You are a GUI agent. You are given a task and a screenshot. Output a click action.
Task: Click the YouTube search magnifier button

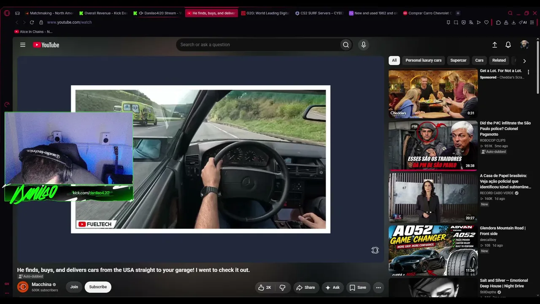pyautogui.click(x=346, y=45)
